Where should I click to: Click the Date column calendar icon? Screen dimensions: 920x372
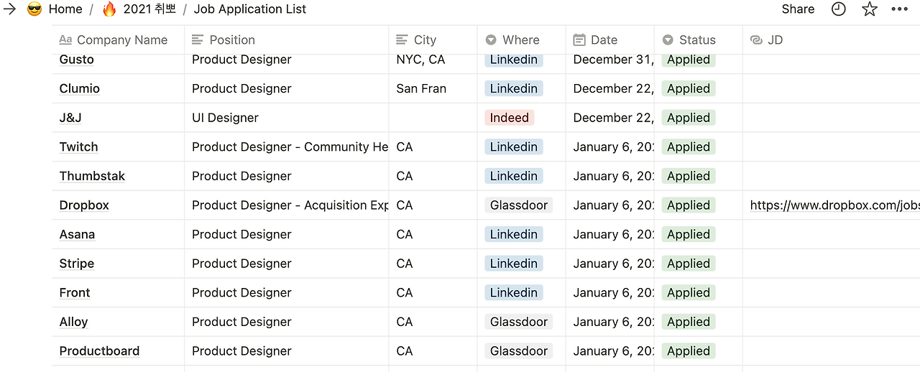(x=579, y=40)
